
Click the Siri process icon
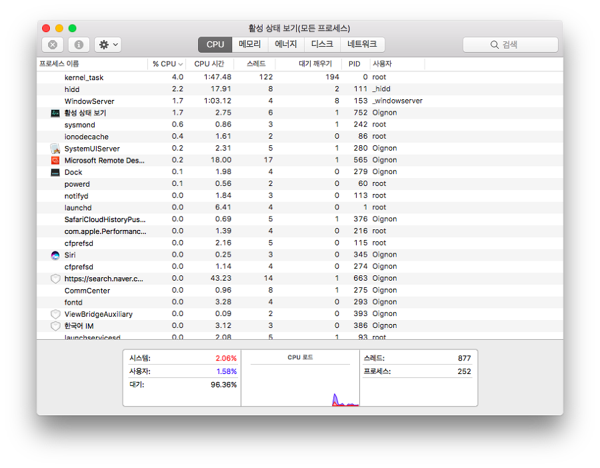coord(55,255)
